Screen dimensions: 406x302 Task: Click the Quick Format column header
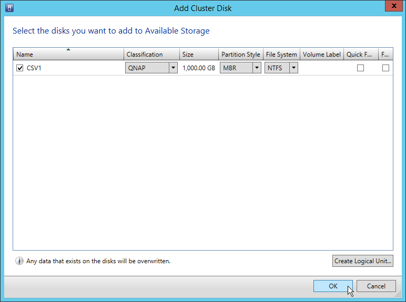click(360, 55)
